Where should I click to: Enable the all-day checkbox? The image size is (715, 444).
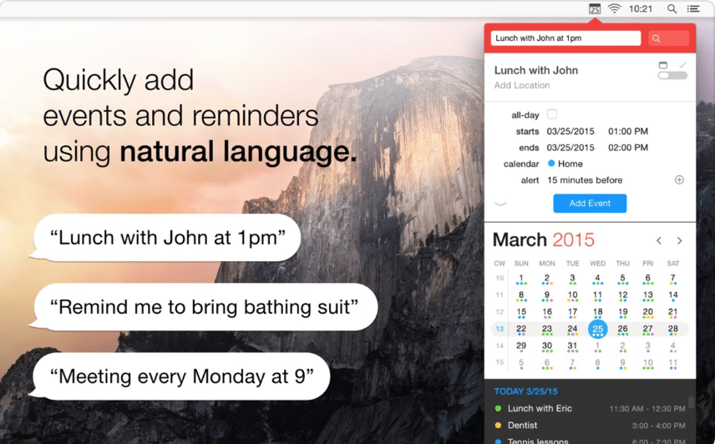(x=552, y=114)
